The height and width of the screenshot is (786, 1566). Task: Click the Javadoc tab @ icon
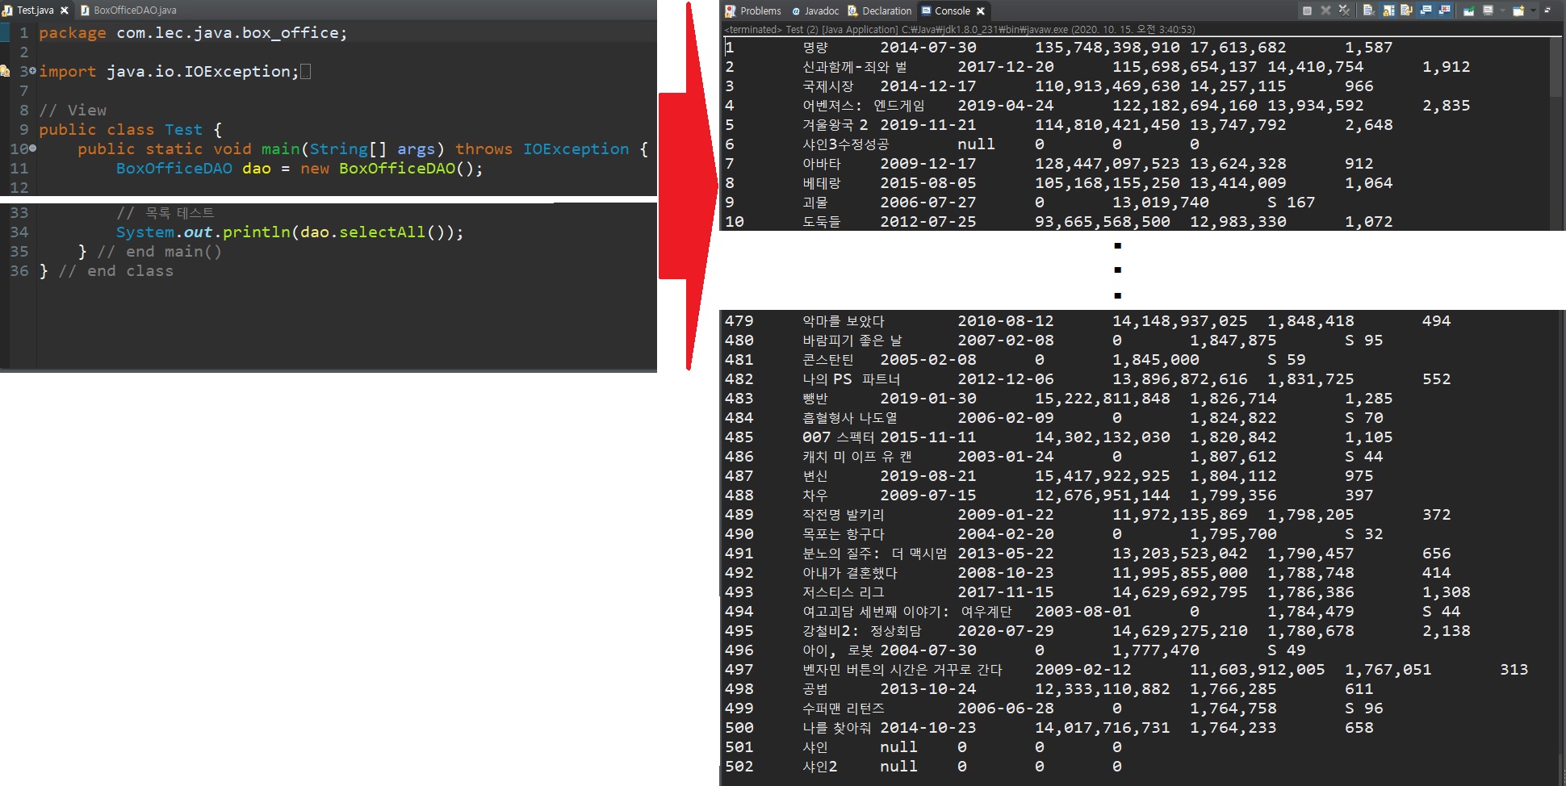pos(796,10)
